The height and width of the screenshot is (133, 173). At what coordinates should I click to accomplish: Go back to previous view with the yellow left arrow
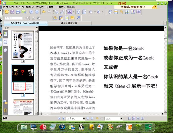tap(44, 12)
